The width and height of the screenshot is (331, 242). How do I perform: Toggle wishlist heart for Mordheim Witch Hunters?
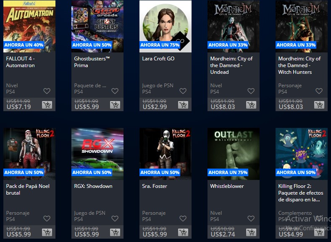click(319, 91)
